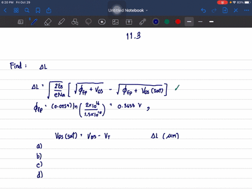This screenshot has height=189, width=252.
Task: Go back with the left chevron
Action: [x=5, y=10]
